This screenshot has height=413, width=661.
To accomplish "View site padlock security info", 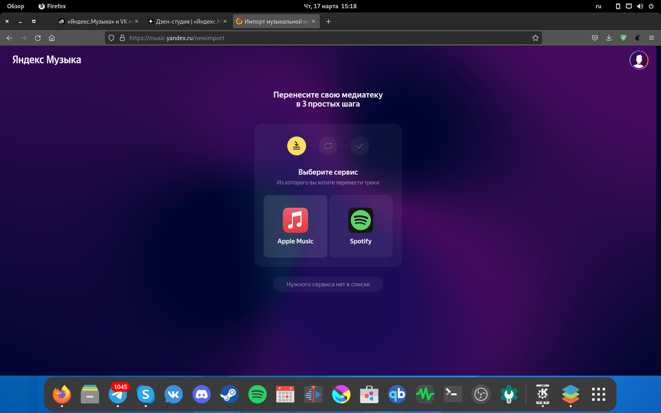I will [x=122, y=38].
